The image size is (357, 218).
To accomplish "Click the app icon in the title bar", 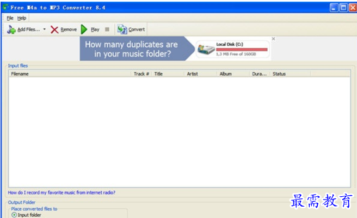I will (5, 7).
